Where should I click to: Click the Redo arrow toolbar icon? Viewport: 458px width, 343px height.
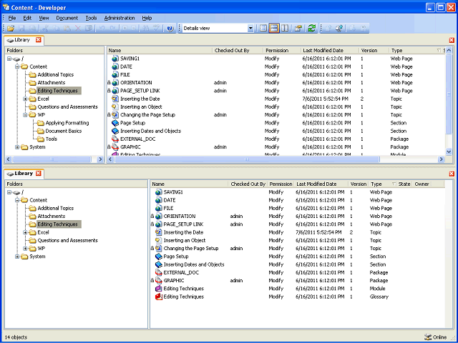tap(113, 29)
